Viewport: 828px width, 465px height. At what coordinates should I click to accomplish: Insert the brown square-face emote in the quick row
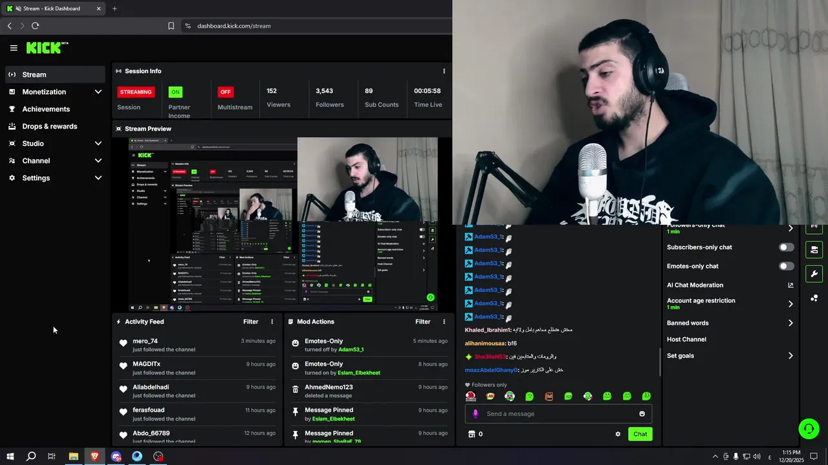(x=549, y=396)
